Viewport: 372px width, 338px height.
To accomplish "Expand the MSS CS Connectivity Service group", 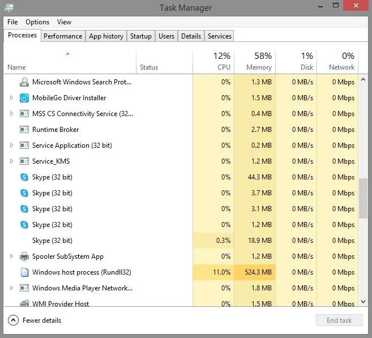I will tap(11, 114).
